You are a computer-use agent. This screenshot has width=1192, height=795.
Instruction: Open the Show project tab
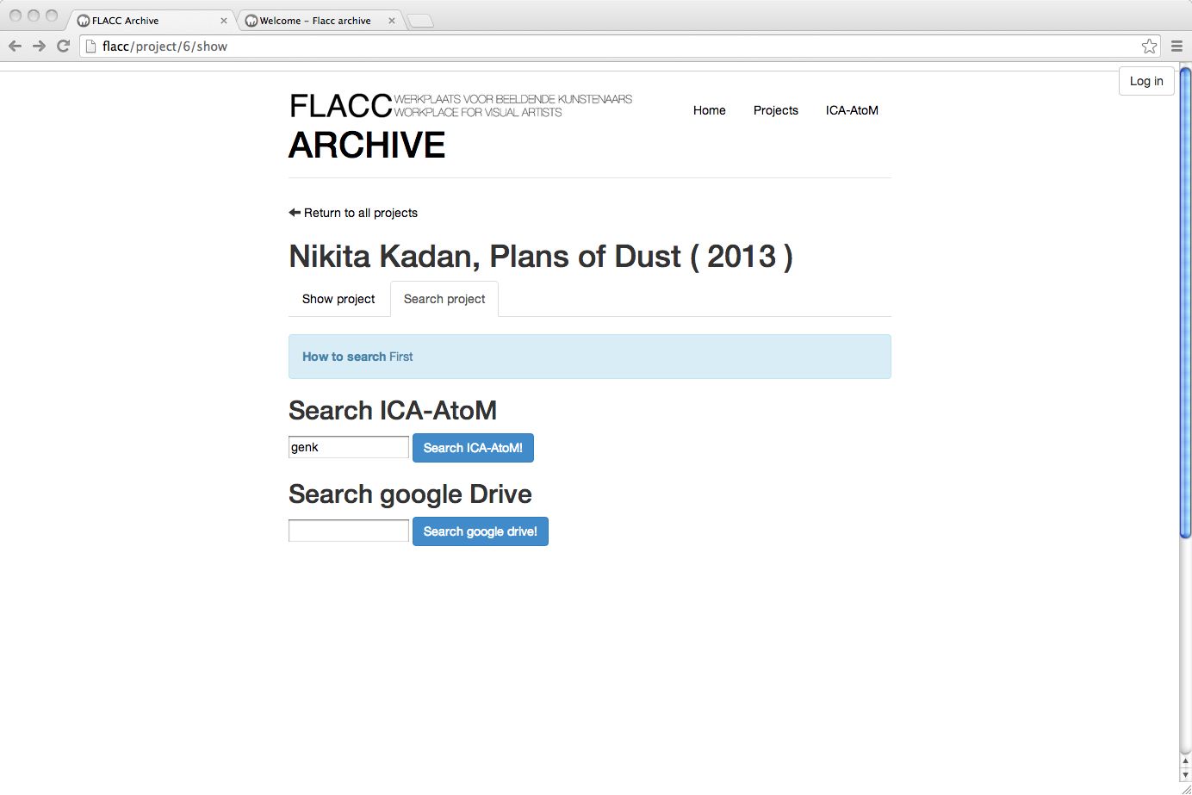(x=338, y=299)
